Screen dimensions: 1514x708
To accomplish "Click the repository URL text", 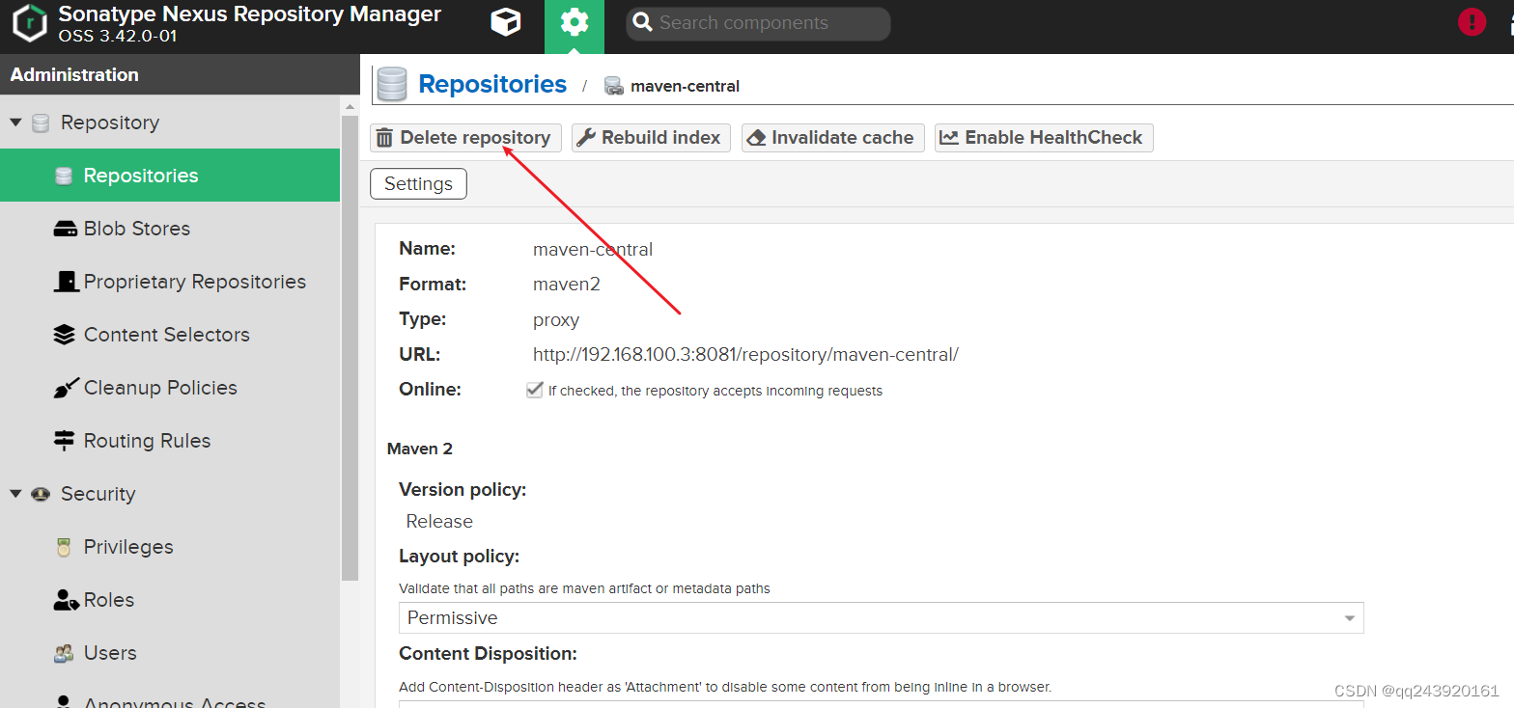I will (x=745, y=354).
